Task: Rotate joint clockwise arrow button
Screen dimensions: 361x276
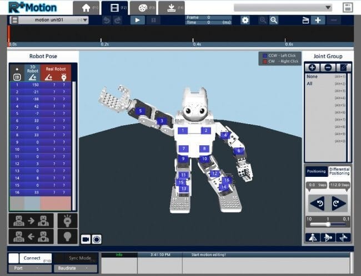Action: pyautogui.click(x=338, y=203)
